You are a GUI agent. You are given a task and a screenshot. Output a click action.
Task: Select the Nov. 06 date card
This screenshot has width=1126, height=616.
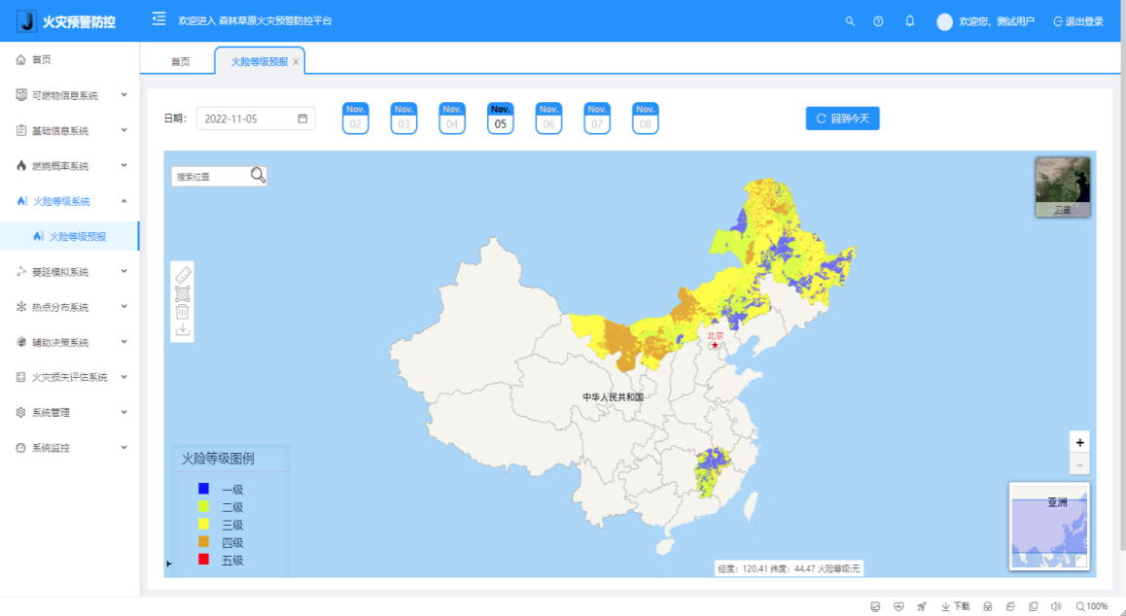tap(549, 119)
